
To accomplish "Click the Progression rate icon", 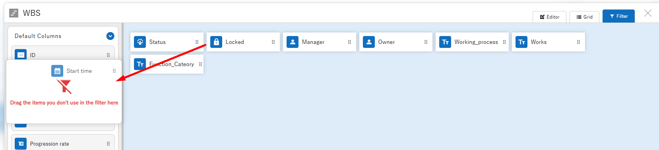I will (21, 144).
